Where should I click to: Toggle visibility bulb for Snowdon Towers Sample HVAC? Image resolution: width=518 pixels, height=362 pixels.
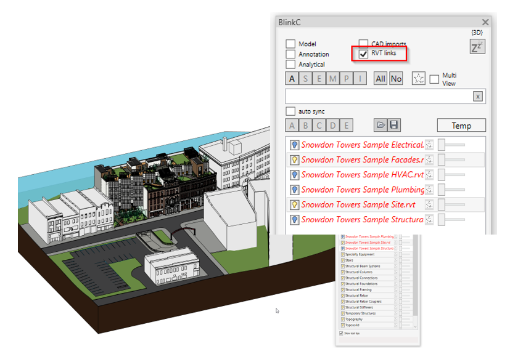pos(294,175)
